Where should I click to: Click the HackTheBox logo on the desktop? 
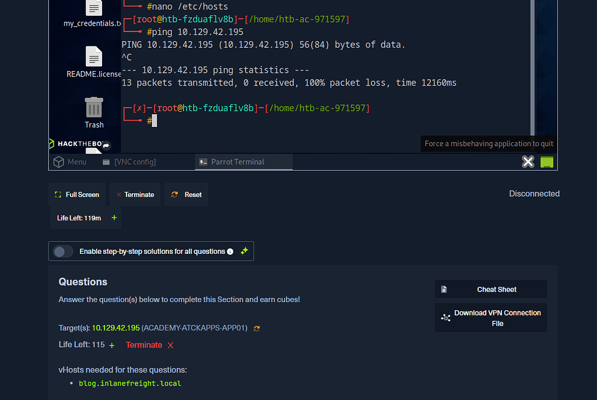[x=80, y=143]
